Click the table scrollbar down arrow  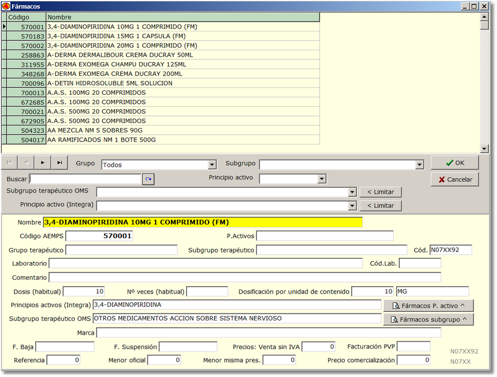tap(484, 149)
